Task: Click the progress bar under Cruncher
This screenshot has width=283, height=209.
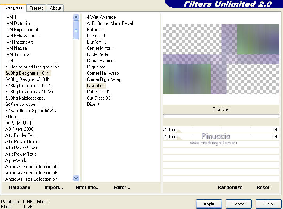Action: (x=221, y=116)
